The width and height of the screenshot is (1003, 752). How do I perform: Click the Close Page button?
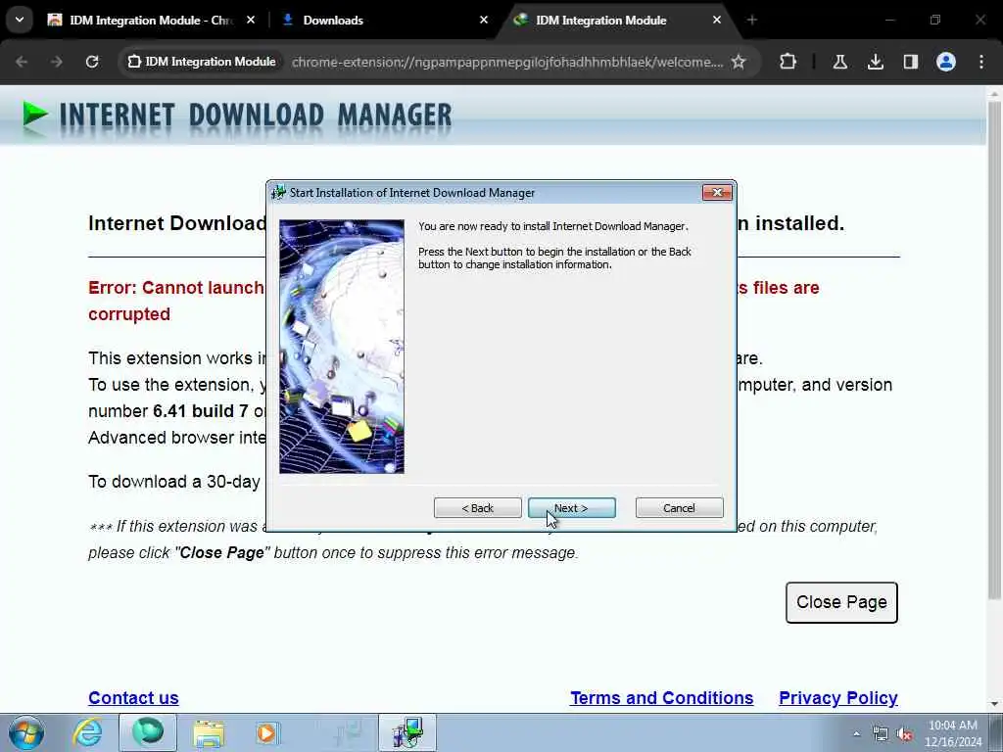pyautogui.click(x=841, y=602)
